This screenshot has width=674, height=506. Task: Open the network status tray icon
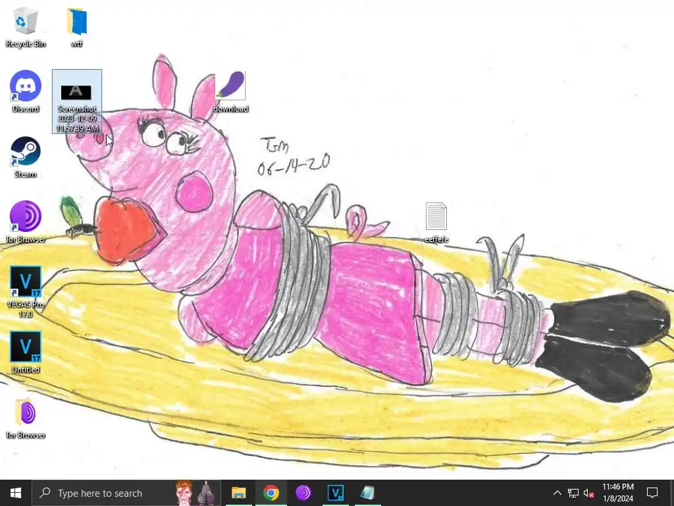point(573,493)
